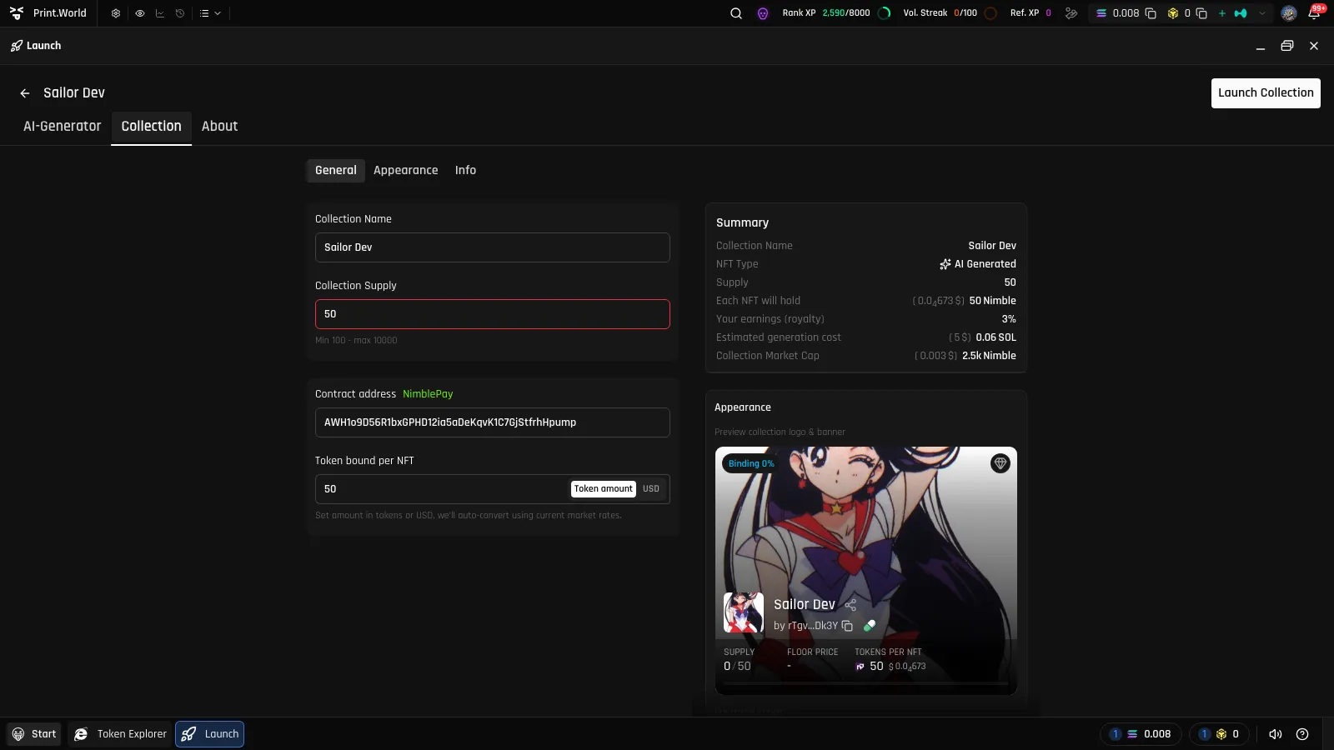Viewport: 1334px width, 750px height.
Task: Click the referral link icon beside Ref. XP
Action: pyautogui.click(x=1071, y=13)
